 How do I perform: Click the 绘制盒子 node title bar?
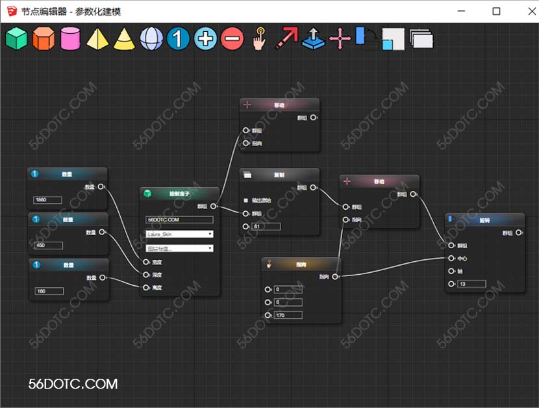click(x=181, y=194)
